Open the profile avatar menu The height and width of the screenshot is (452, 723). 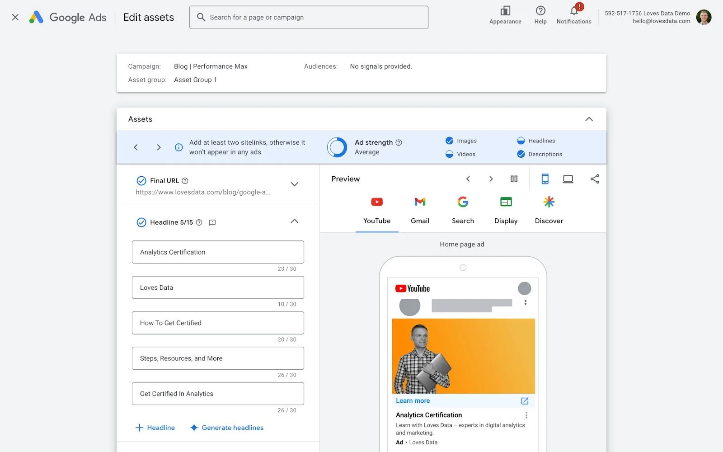click(x=704, y=17)
